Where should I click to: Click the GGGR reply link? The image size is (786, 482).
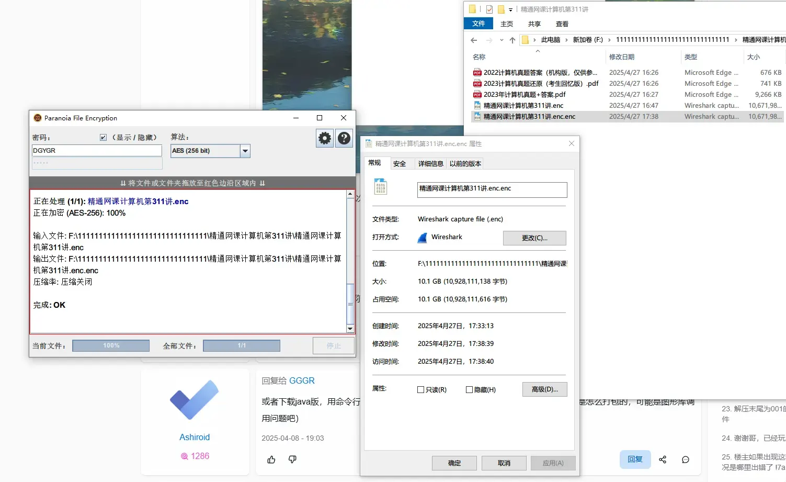[302, 380]
